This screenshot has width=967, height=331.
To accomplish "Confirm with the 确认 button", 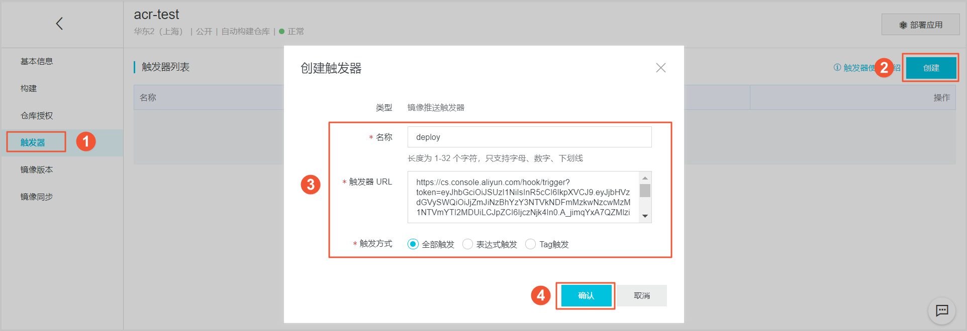I will (x=586, y=296).
